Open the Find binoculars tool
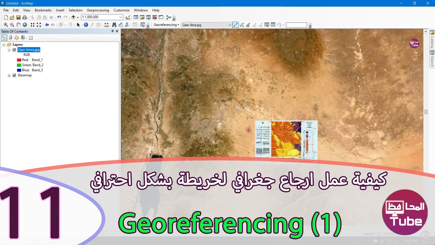The width and height of the screenshot is (435, 245). (114, 24)
